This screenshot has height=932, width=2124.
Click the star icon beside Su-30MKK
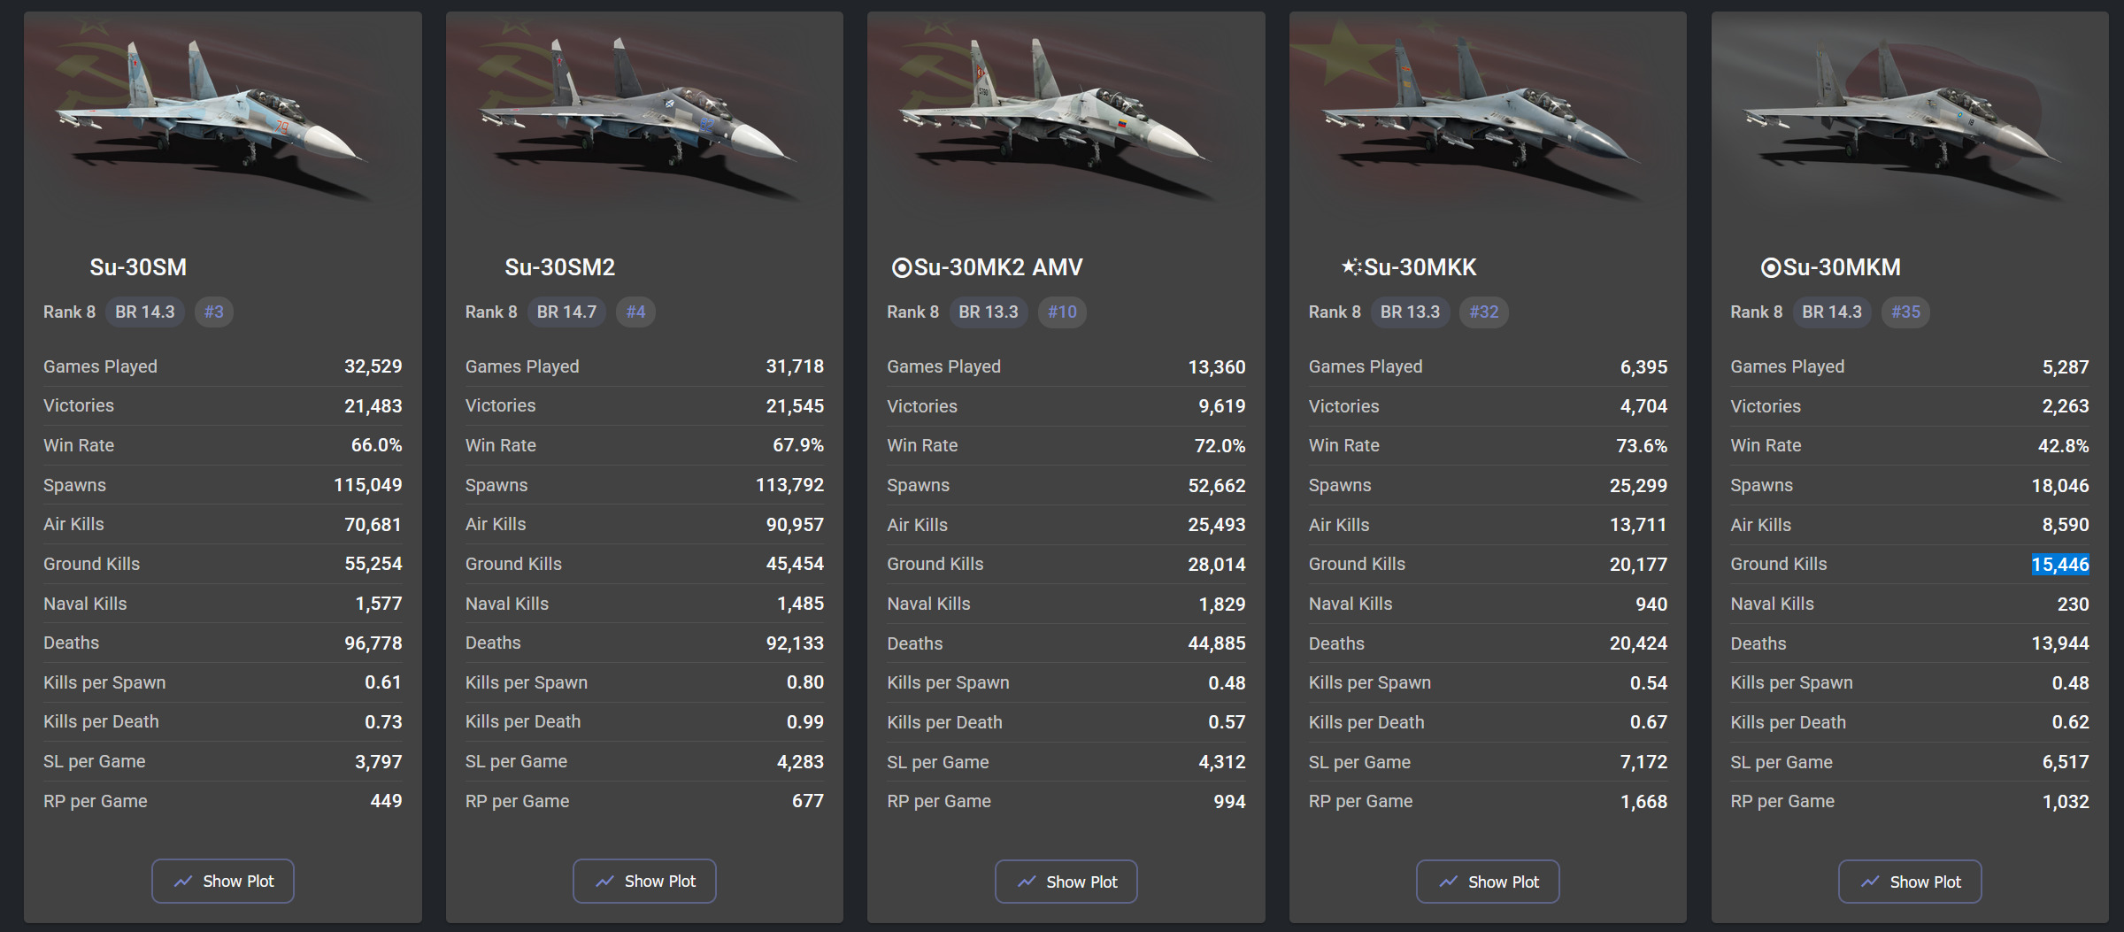1351,266
